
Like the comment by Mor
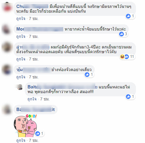point(21,36)
